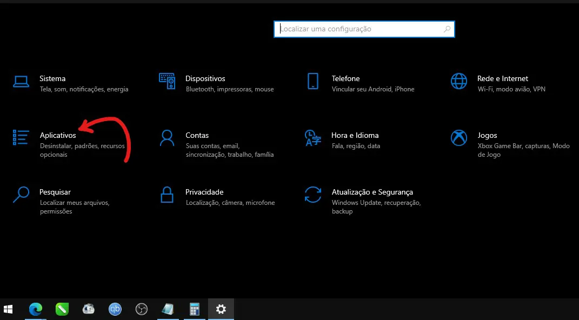
Task: Click 'Windows Update, recuperação, backup' description
Action: pos(376,207)
